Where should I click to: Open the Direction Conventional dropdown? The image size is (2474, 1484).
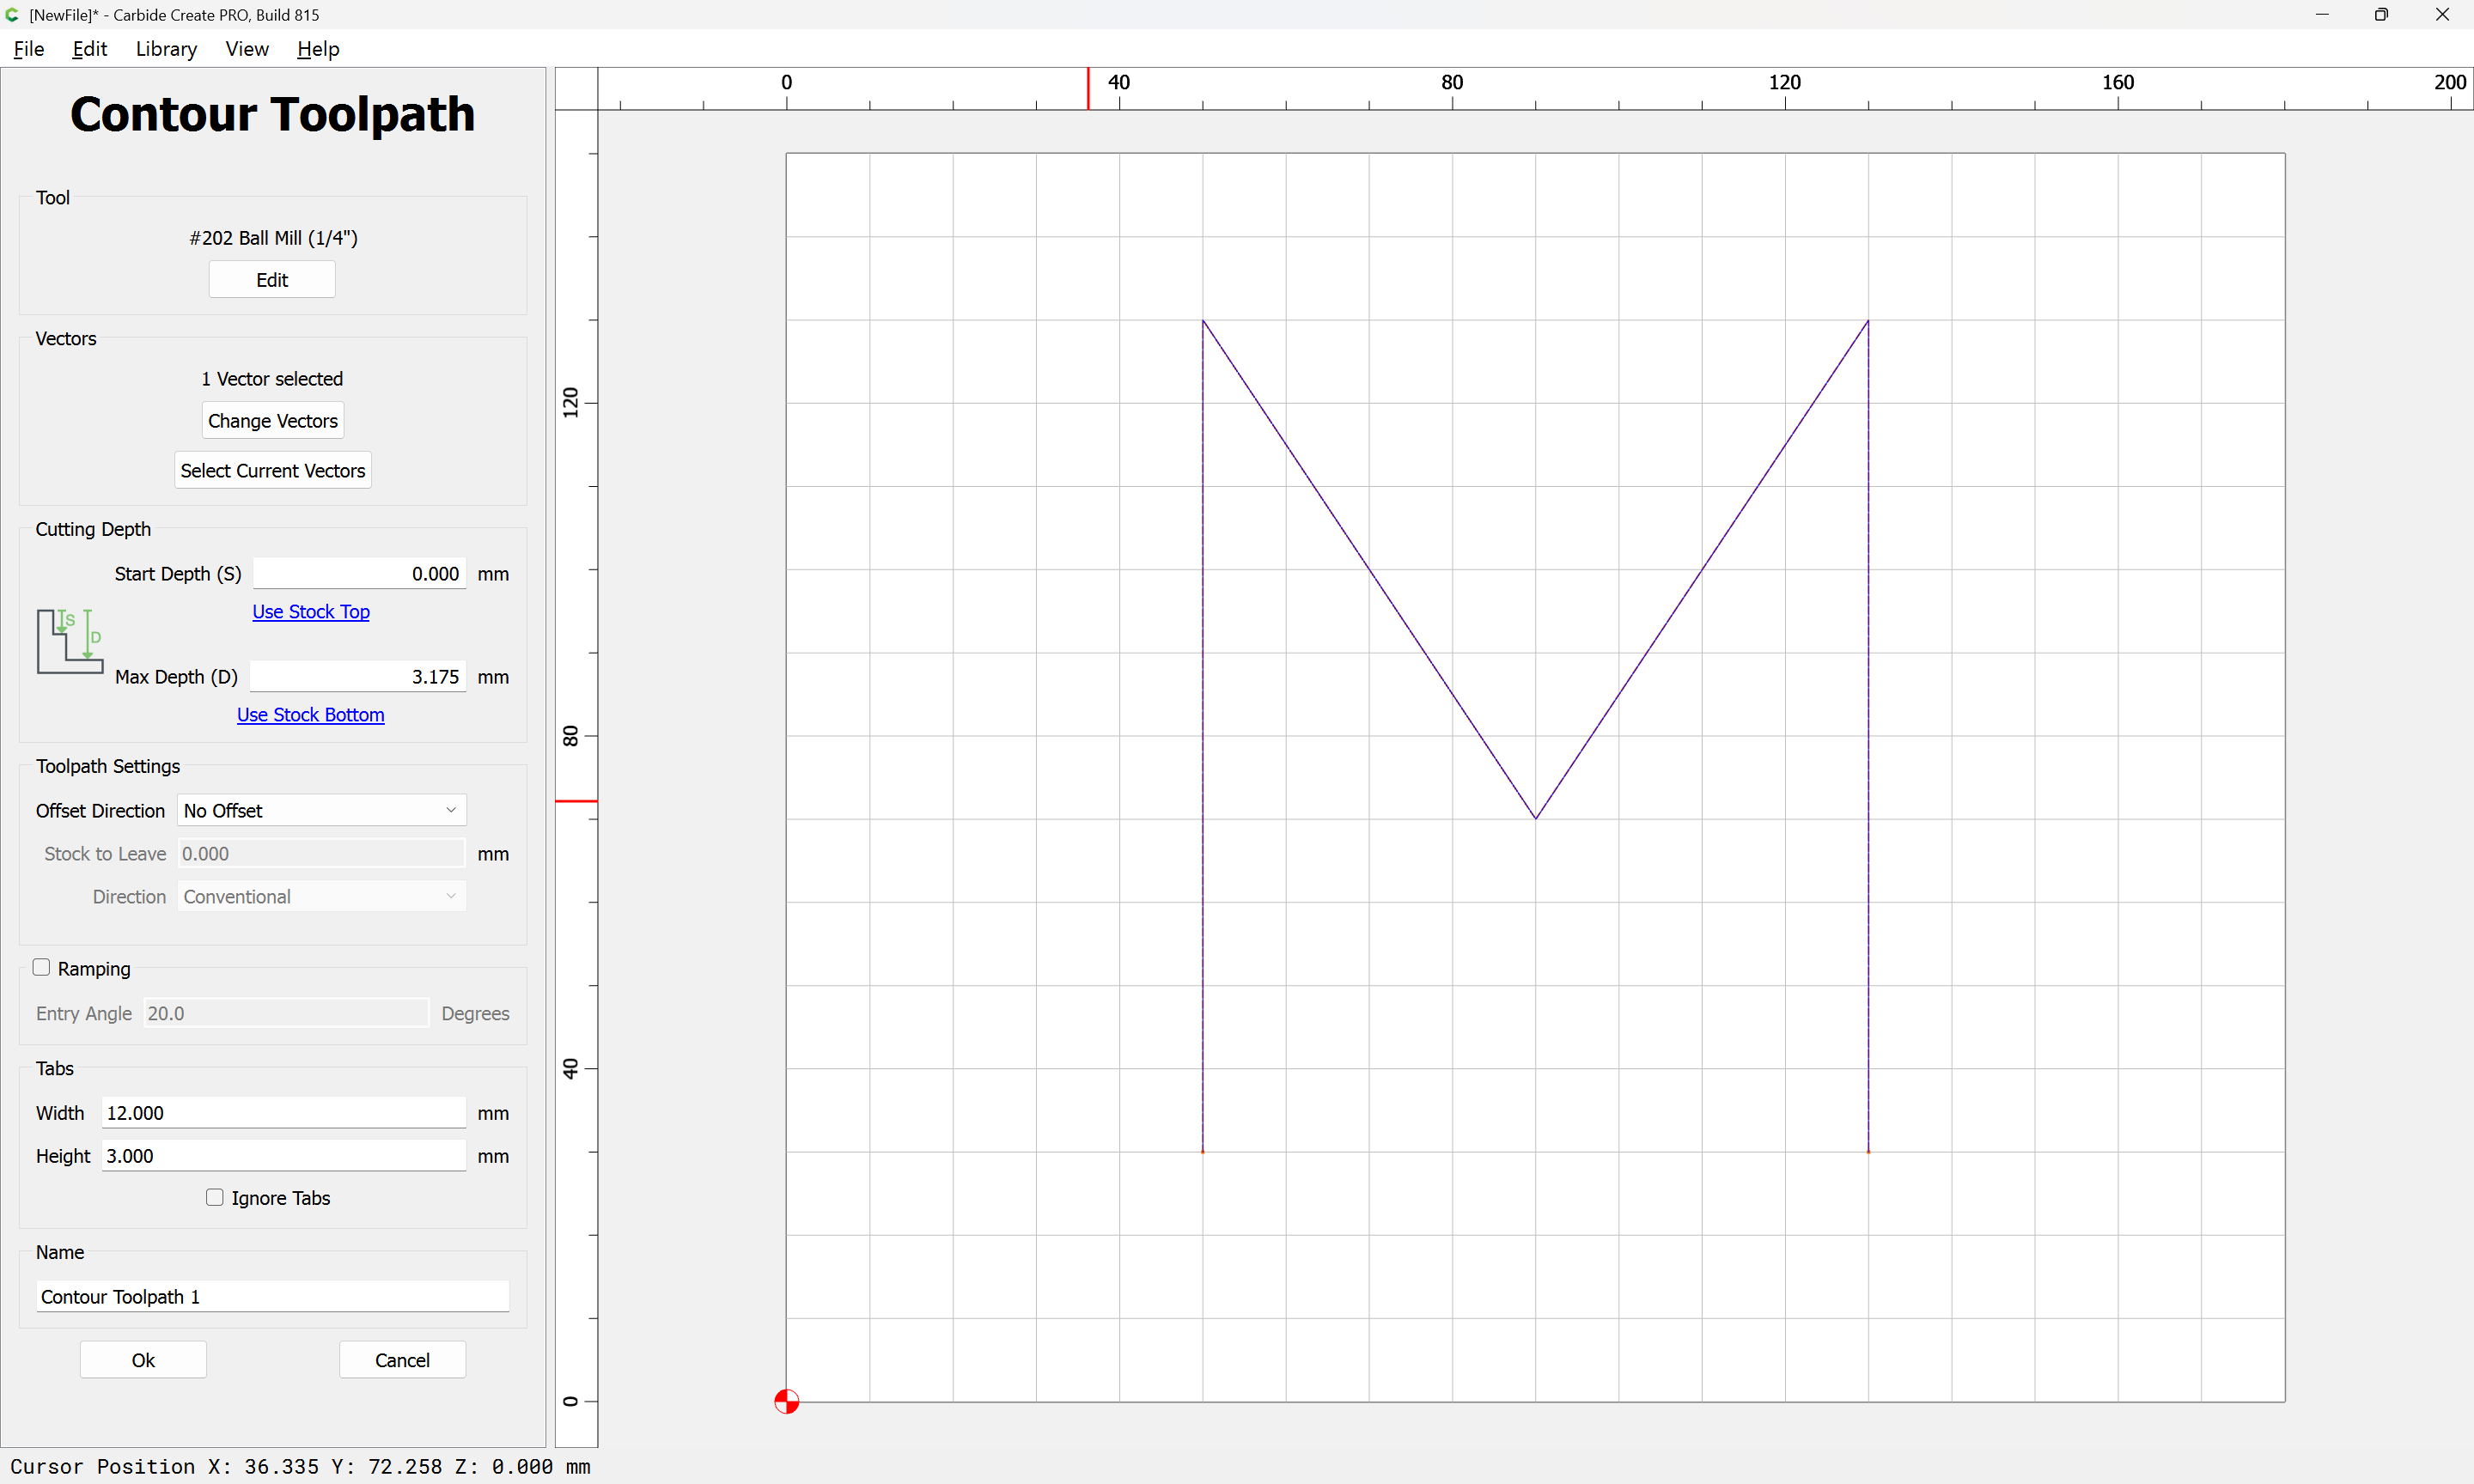pyautogui.click(x=321, y=896)
